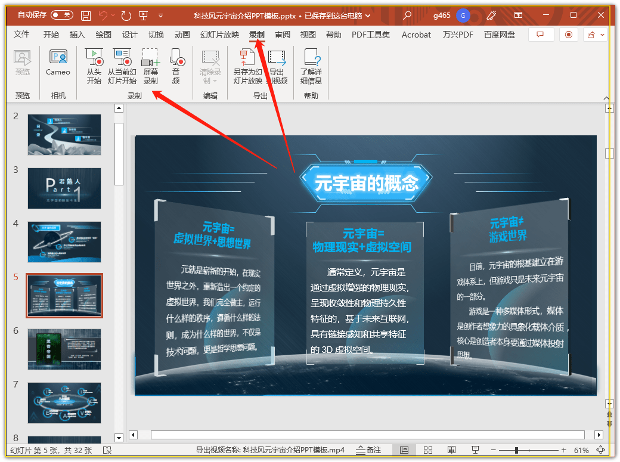Click 清除录制 clear recording dropdown
This screenshot has height=462, width=620.
[210, 66]
